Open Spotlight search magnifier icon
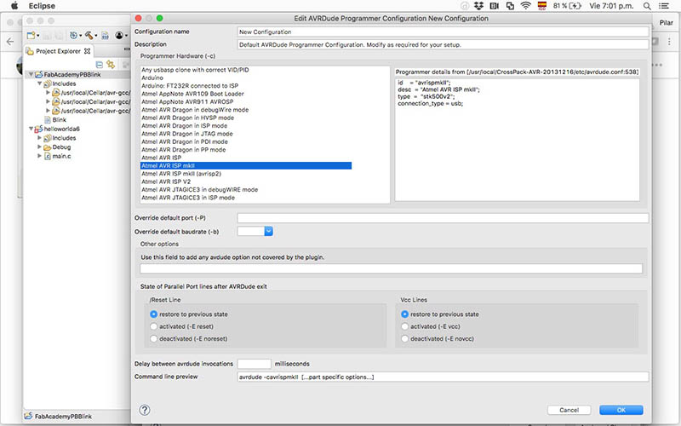This screenshot has height=426, width=681. pyautogui.click(x=647, y=6)
